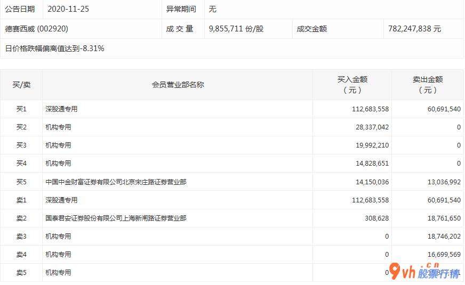Click the 卖2 row label

[21, 218]
